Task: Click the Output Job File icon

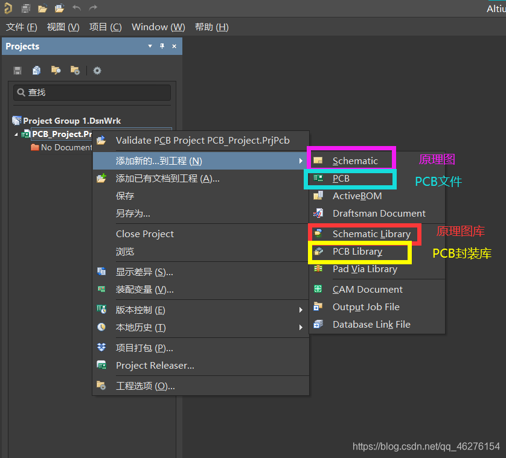Action: (318, 307)
